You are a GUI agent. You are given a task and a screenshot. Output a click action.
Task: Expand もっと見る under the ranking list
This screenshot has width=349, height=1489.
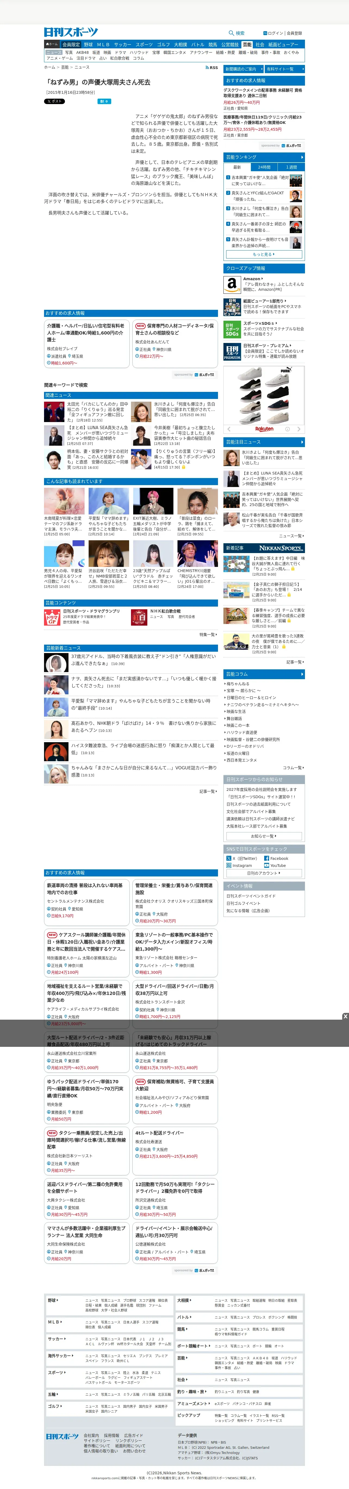coord(264,254)
